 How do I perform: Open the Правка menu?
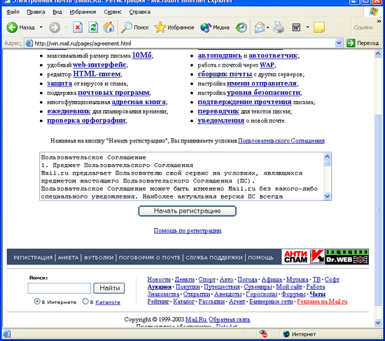(x=36, y=12)
